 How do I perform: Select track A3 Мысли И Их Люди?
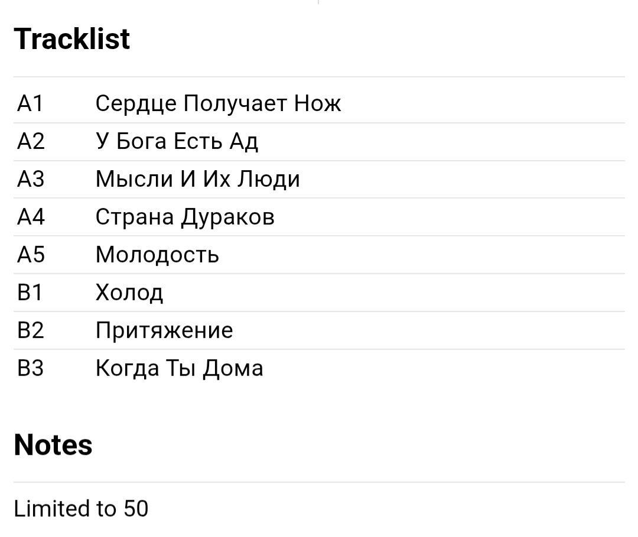[x=319, y=180]
